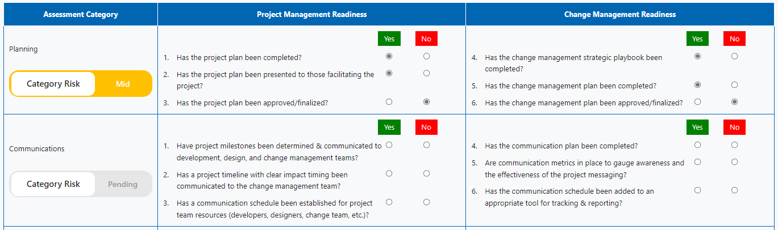The width and height of the screenshot is (778, 230).
Task: Choose Yes for communication plan completed
Action: point(697,145)
